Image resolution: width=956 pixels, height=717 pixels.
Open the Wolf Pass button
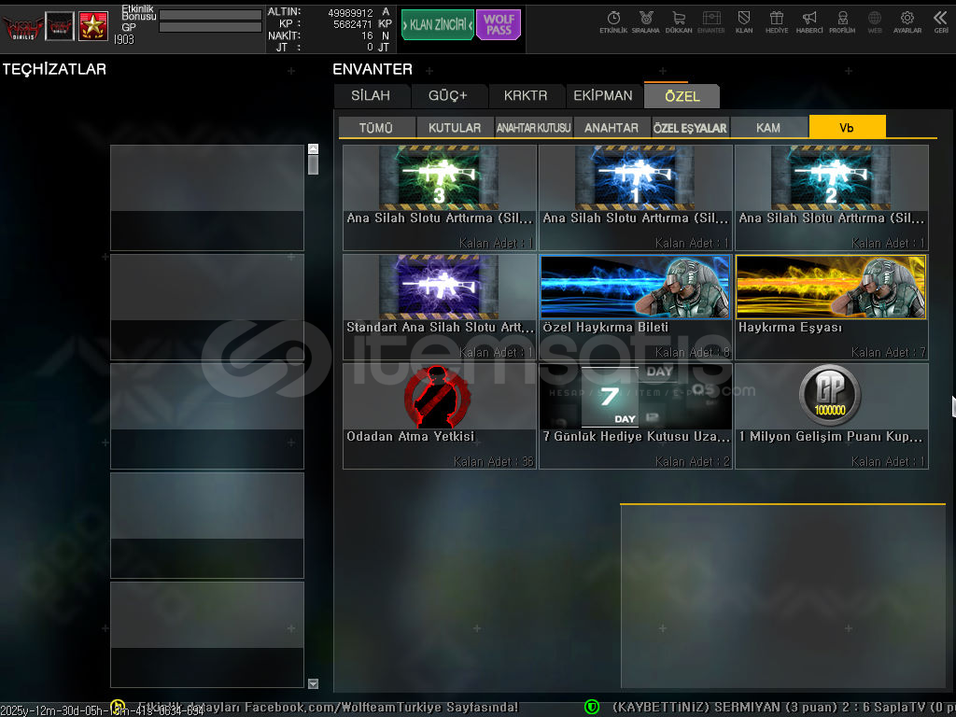click(499, 25)
